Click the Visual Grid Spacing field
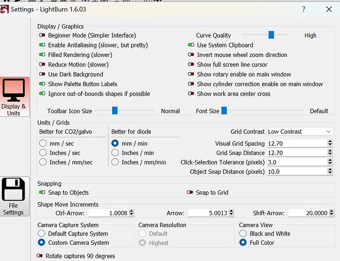This screenshot has height=261, width=340. pos(297,144)
